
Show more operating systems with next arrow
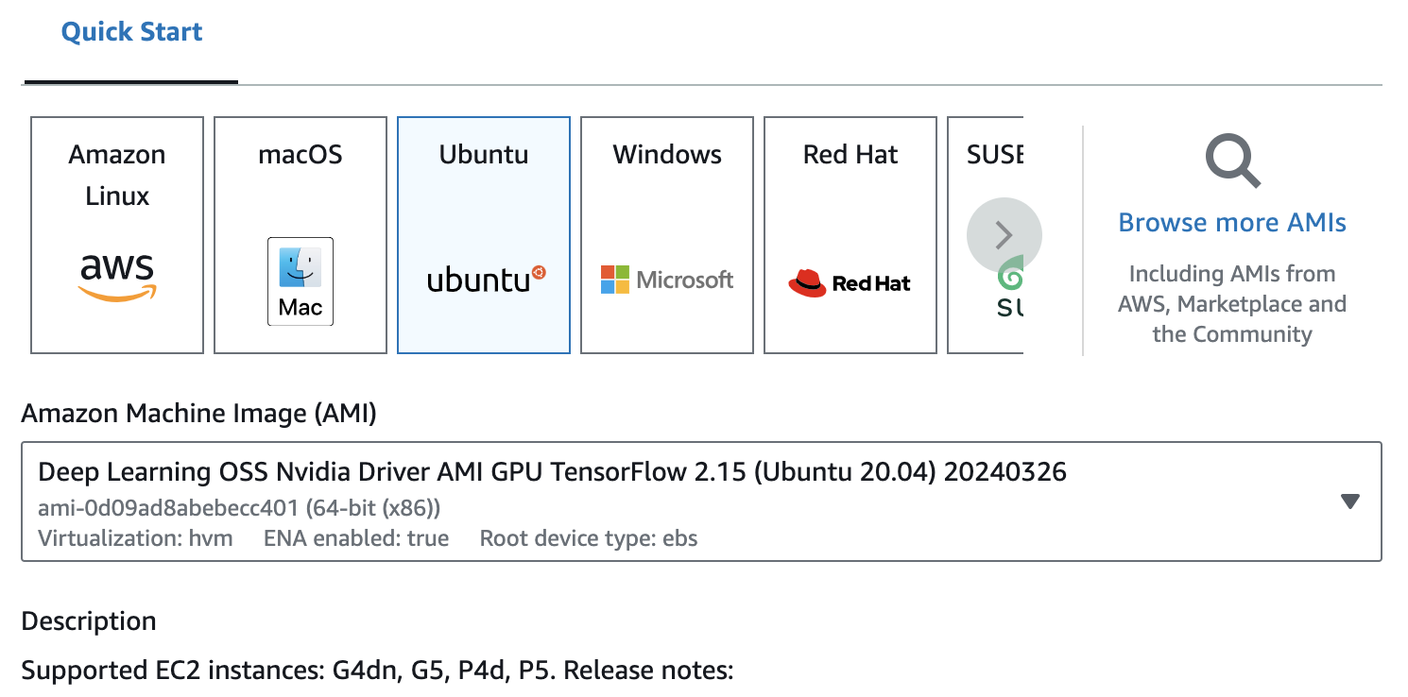click(1004, 235)
